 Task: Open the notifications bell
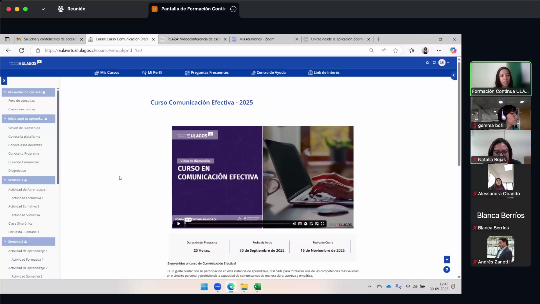click(x=427, y=63)
